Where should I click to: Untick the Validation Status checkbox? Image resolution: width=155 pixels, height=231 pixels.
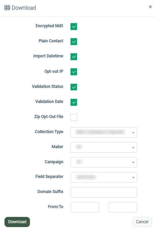[74, 87]
